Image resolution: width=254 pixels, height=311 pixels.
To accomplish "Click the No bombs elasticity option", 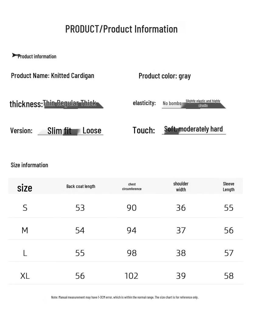I will click(x=172, y=103).
